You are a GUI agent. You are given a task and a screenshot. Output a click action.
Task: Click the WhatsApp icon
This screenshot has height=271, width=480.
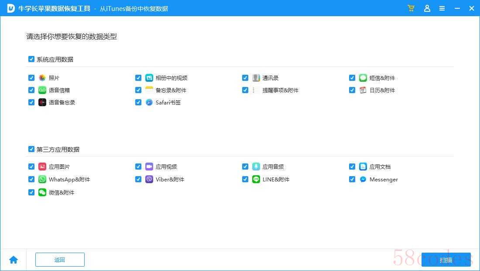pos(42,179)
